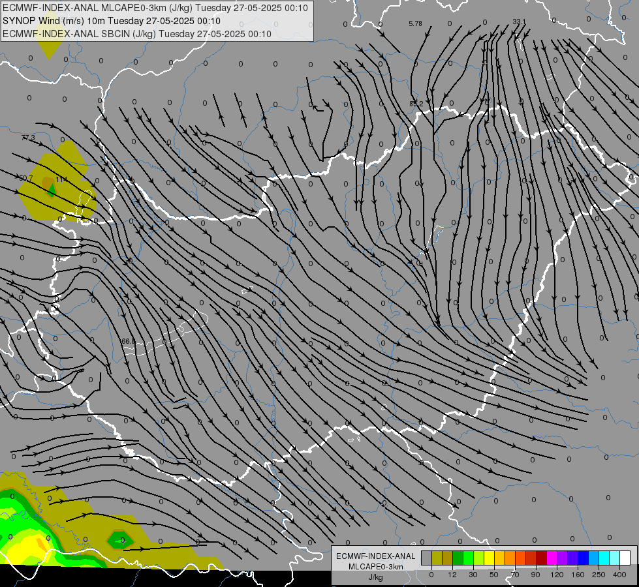Image resolution: width=639 pixels, height=587 pixels.
Task: Click the legend tick value '250'
Action: 599,575
